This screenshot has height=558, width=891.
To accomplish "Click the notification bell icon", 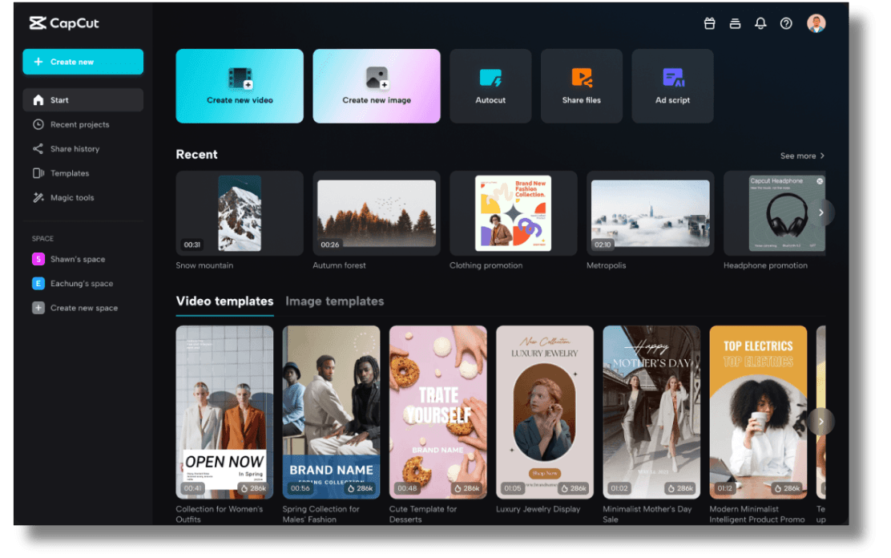I will click(x=760, y=24).
